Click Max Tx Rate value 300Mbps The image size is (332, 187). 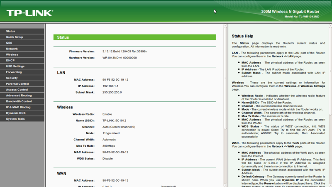point(109,146)
